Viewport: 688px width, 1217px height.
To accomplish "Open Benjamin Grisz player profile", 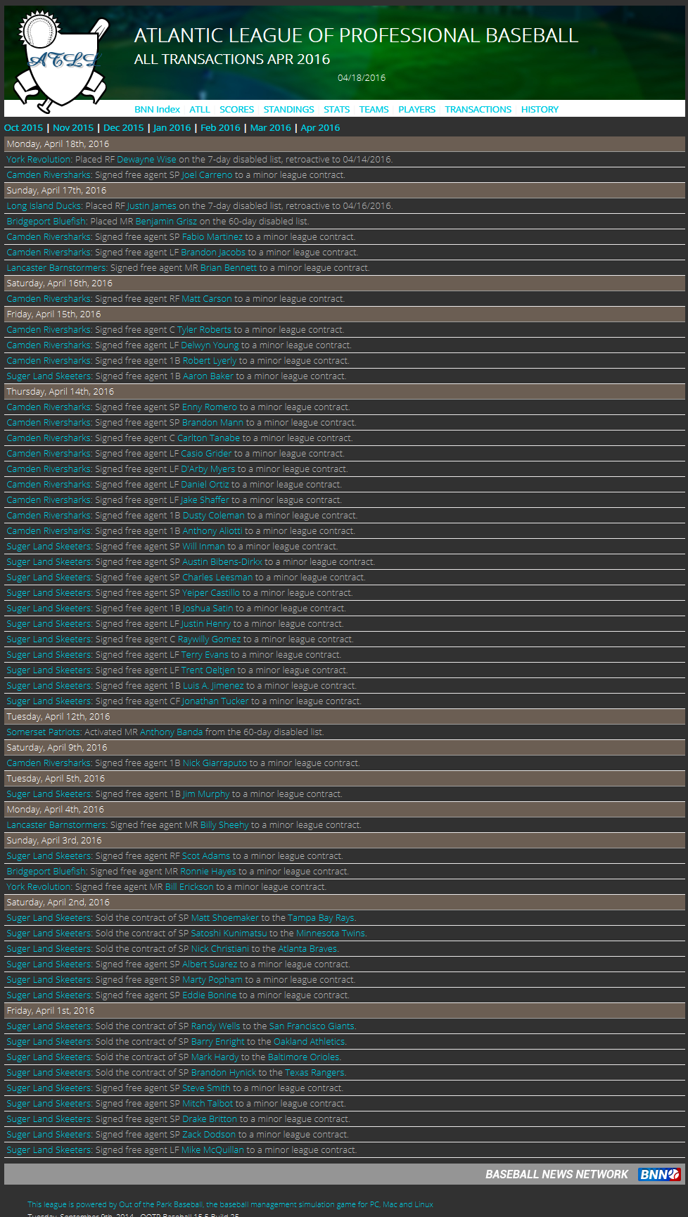I will coord(166,222).
